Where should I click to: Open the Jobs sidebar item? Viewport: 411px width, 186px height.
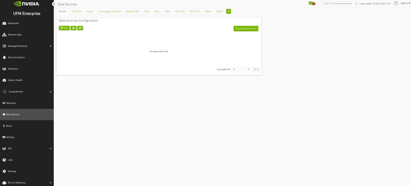[x=10, y=160]
